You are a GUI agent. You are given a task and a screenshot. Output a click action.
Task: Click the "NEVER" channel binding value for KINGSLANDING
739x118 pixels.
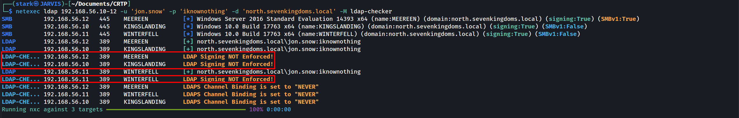[x=306, y=102]
